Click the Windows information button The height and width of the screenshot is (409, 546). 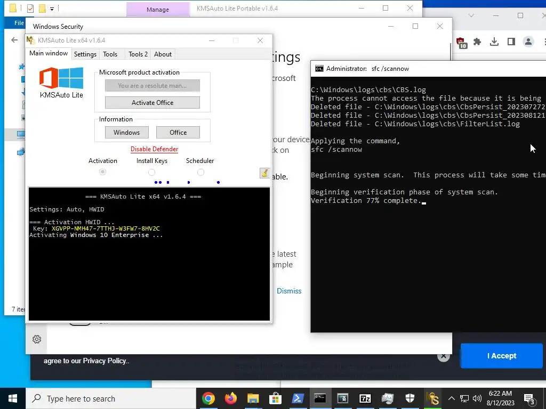(x=127, y=133)
